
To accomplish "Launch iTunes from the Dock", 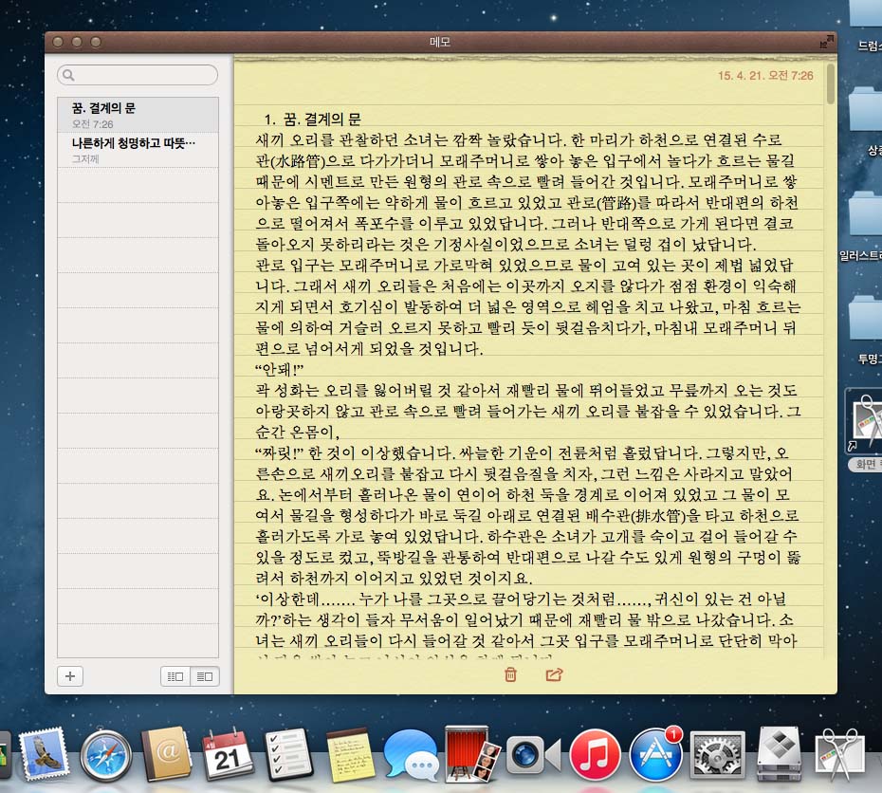I will pyautogui.click(x=595, y=756).
